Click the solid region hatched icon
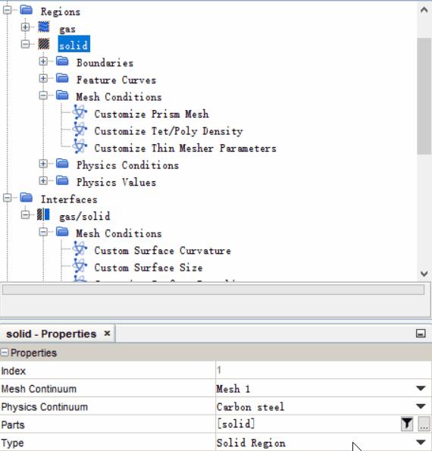The height and width of the screenshot is (451, 432). tap(44, 44)
